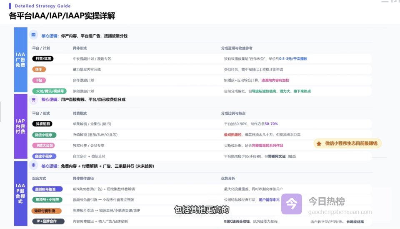400x229 pixels.
Task: Select the pink B站大会员 tag
Action: [43, 146]
